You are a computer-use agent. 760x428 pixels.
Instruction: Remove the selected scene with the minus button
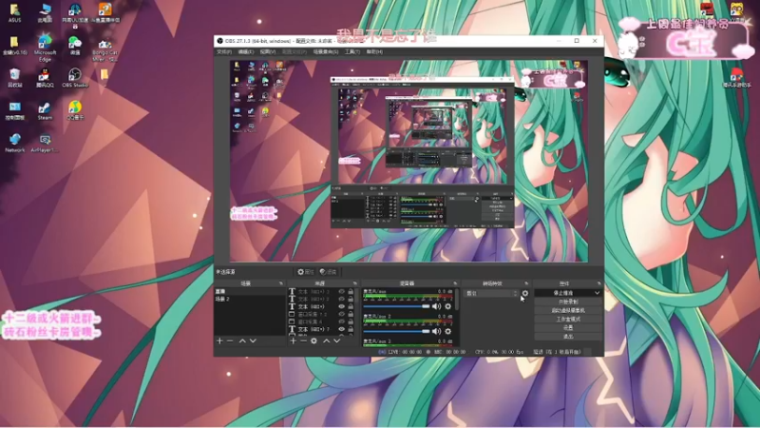tap(230, 341)
